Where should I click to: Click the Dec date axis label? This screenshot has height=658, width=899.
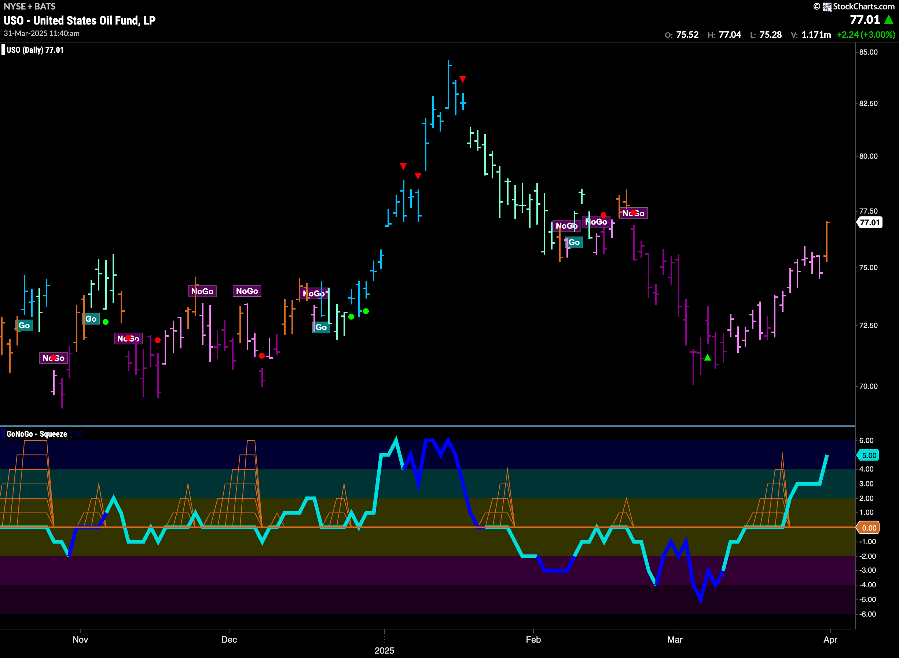tap(229, 639)
